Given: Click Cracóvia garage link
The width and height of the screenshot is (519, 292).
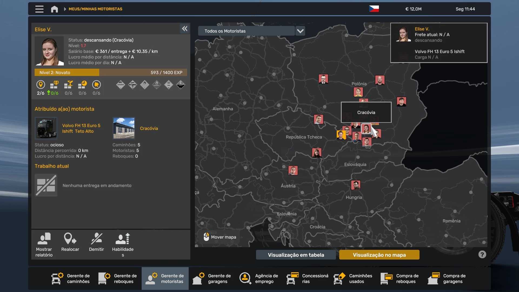Looking at the screenshot, I should tap(149, 128).
